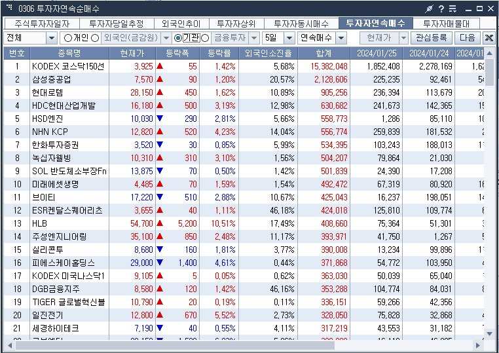Select 현대로템 stock row
This screenshot has height=353, width=499.
pyautogui.click(x=244, y=92)
